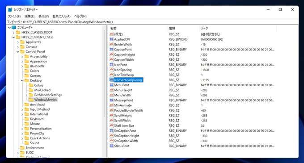The width and height of the screenshot is (304, 163).
Task: Click the -1125 data cell
Action: pyautogui.click(x=205, y=80)
